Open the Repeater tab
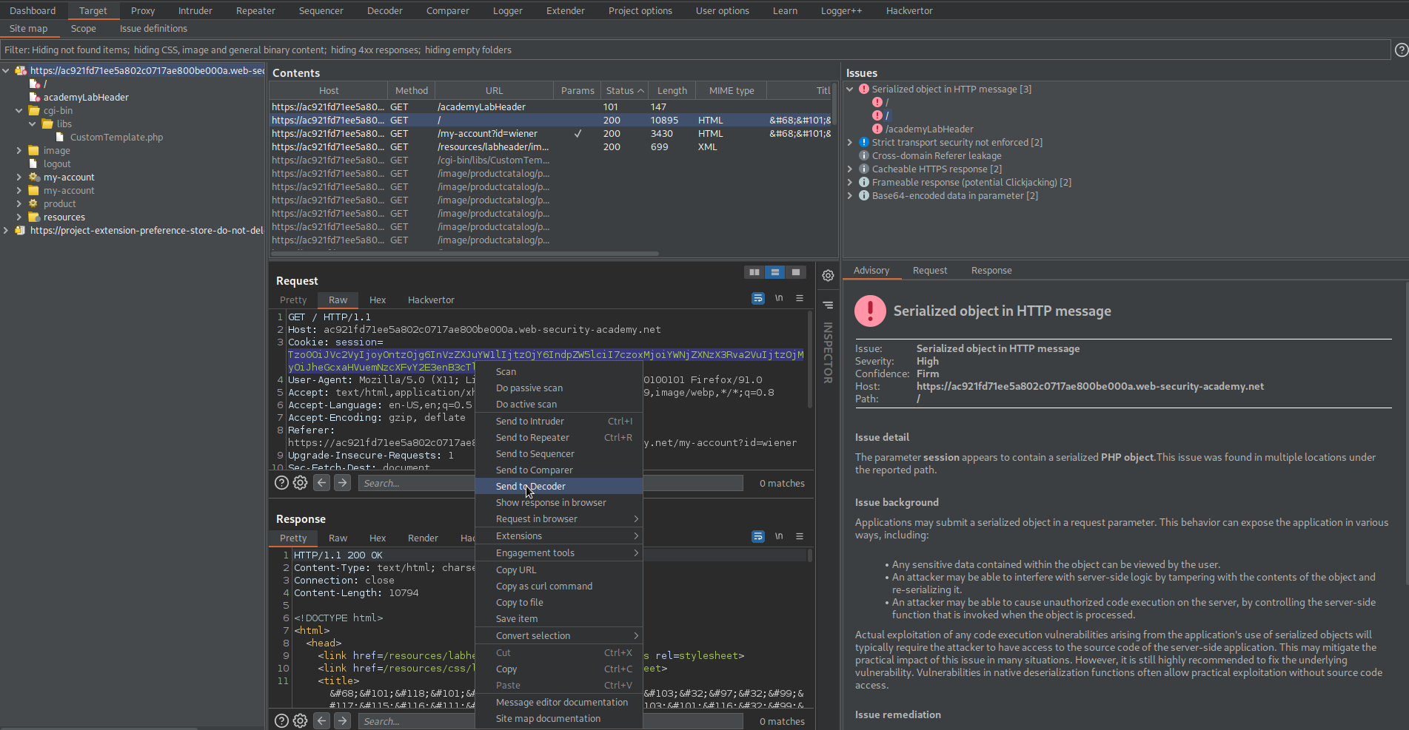 pyautogui.click(x=255, y=10)
